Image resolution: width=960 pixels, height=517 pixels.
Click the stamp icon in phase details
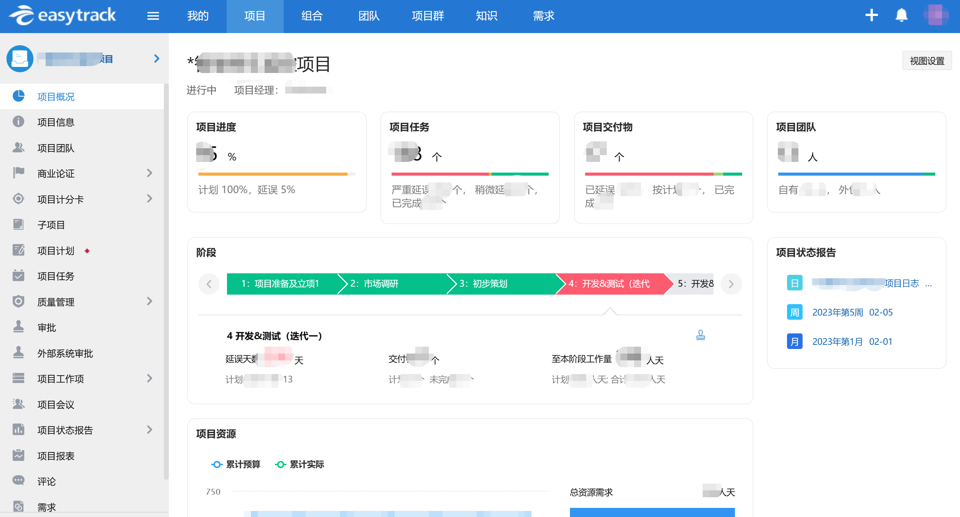click(700, 335)
